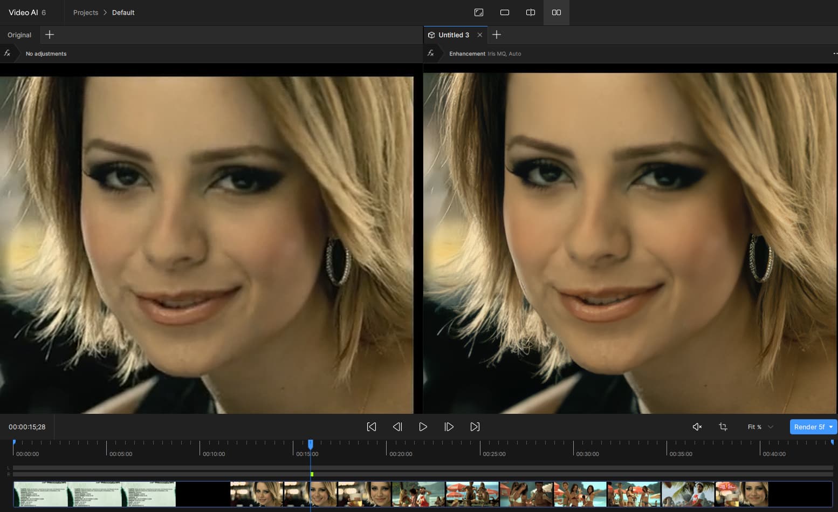This screenshot has height=512, width=838.
Task: Click the Render 5f button
Action: [x=809, y=427]
